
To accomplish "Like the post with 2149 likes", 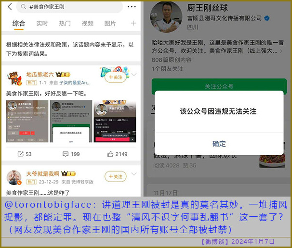I will pyautogui.click(x=117, y=154).
